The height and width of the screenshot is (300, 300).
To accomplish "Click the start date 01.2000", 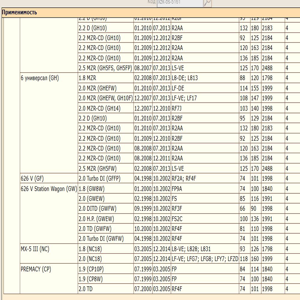I will 143,189.
